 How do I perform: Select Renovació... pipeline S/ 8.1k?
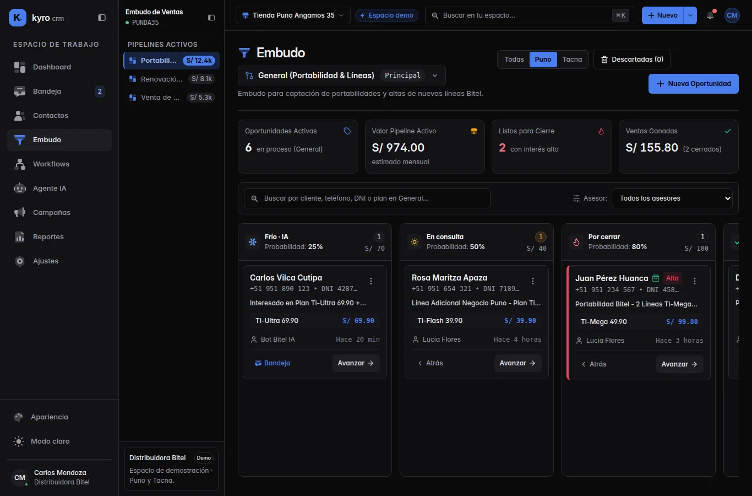(x=171, y=79)
